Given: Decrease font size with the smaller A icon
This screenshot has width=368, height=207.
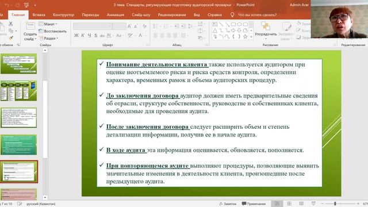Looking at the screenshot, I should [x=136, y=26].
